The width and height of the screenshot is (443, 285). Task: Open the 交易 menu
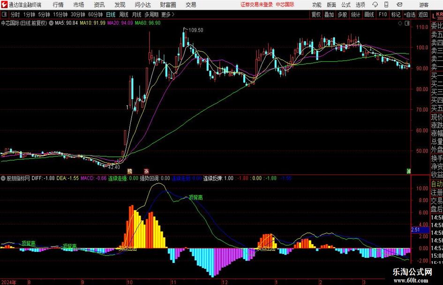tap(191, 5)
